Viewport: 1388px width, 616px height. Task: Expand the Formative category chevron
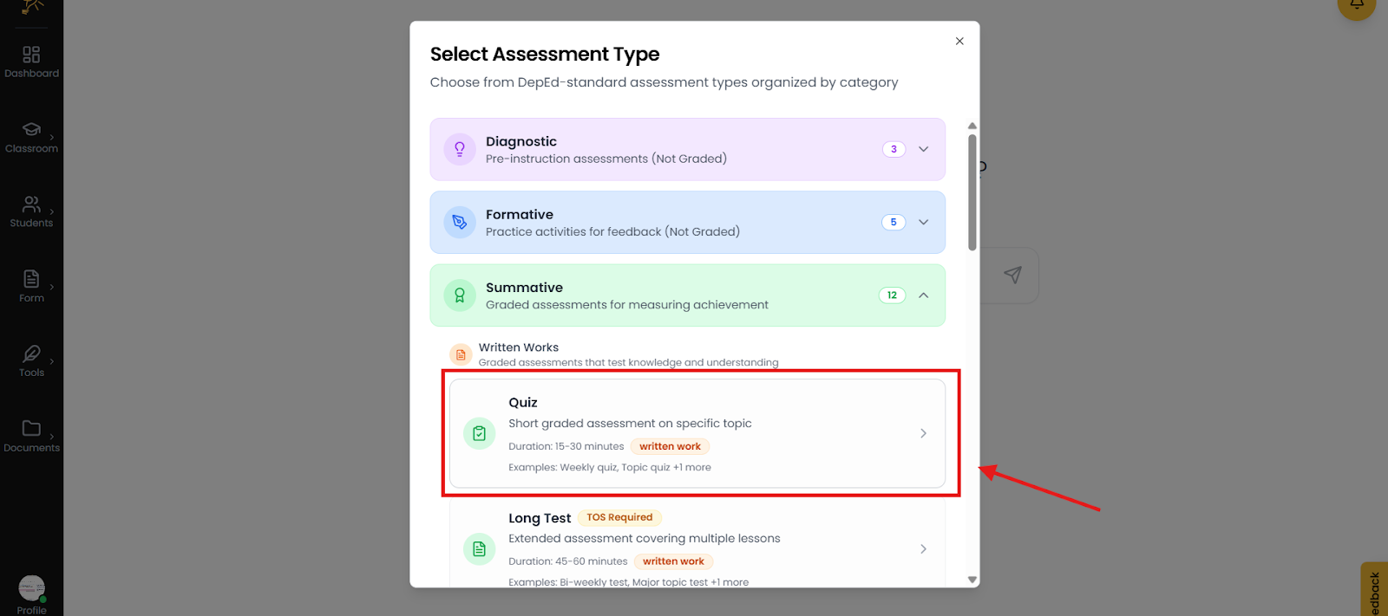(924, 222)
